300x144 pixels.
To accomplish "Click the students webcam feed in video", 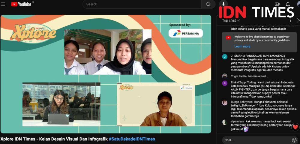I will tap(108, 52).
